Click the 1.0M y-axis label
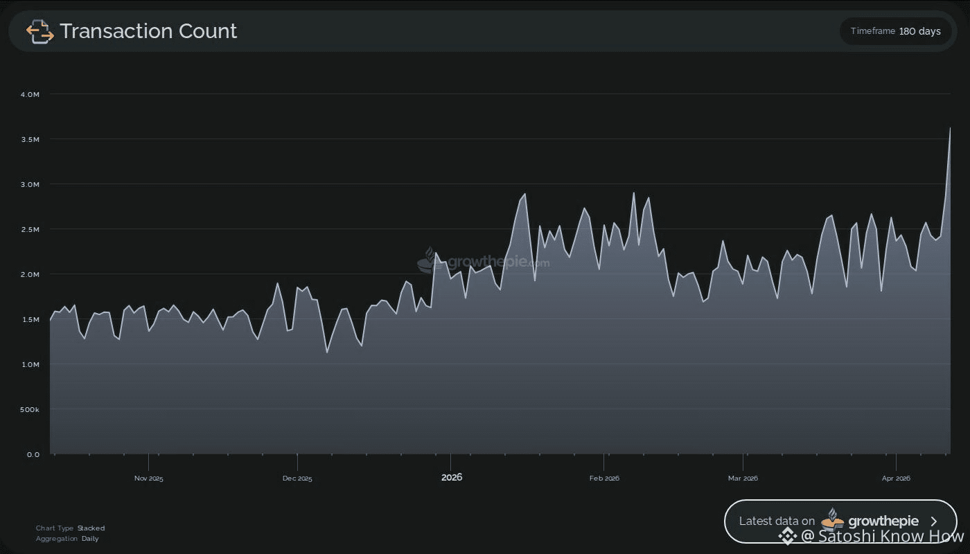The width and height of the screenshot is (970, 554). 30,364
